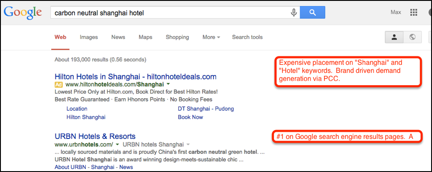The height and width of the screenshot is (172, 432).
Task: Switch to the Maps tab
Action: [146, 37]
